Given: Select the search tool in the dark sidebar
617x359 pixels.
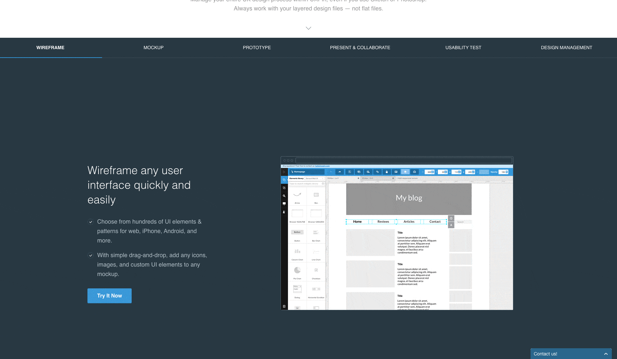Looking at the screenshot, I should [284, 196].
